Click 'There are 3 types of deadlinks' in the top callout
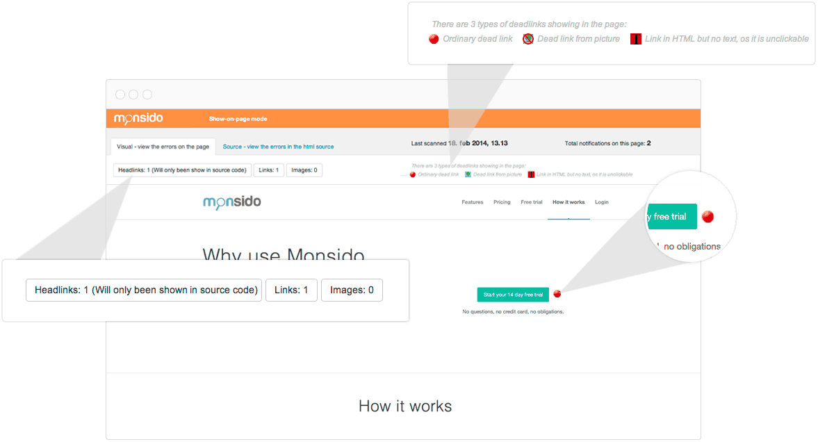The width and height of the screenshot is (818, 442). pyautogui.click(x=529, y=24)
